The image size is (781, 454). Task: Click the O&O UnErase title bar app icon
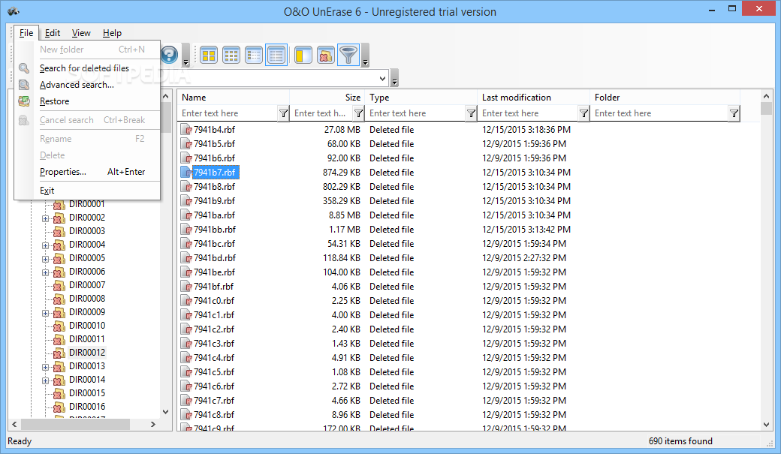pos(14,11)
